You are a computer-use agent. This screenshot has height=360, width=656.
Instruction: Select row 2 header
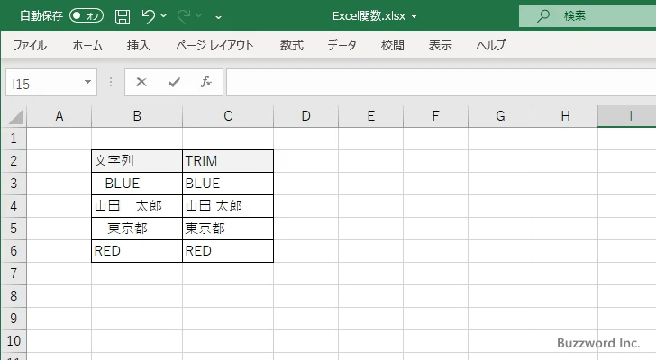click(x=14, y=161)
